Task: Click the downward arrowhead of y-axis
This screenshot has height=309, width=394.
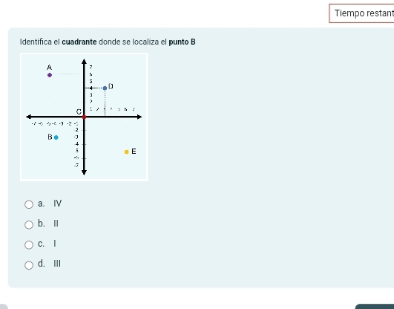Action: (84, 172)
